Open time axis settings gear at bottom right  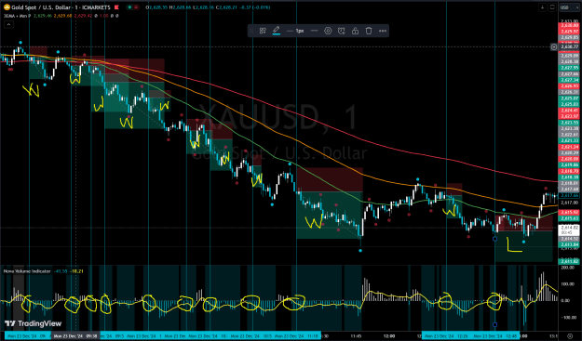pos(570,335)
